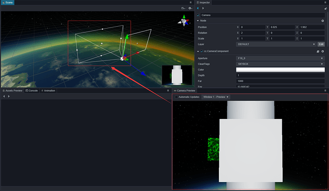Click the Layer Edit button
Screen dimensions: 329x191
click(321, 44)
